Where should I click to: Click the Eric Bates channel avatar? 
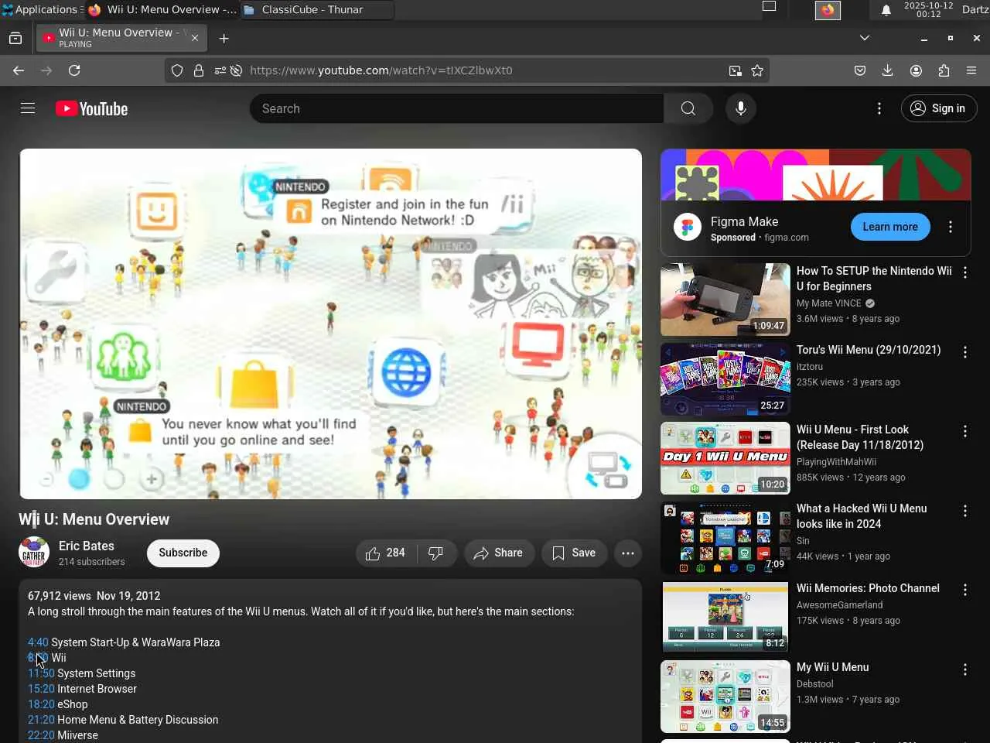pyautogui.click(x=34, y=553)
